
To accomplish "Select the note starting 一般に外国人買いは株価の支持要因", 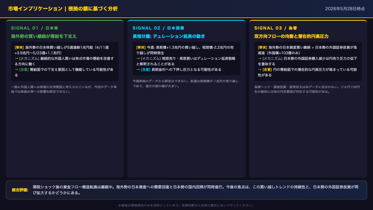I will (64, 89).
